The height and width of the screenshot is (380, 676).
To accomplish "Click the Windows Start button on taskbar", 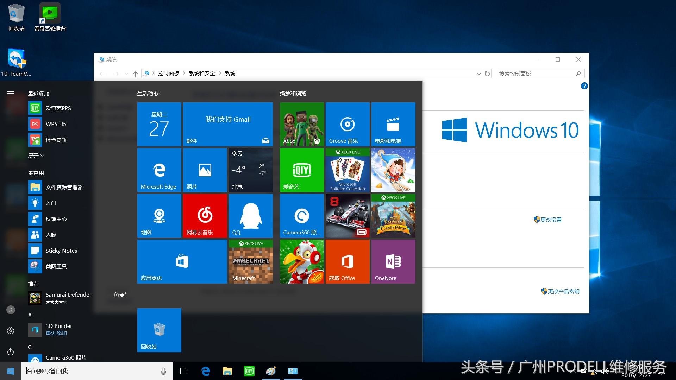I will pyautogui.click(x=11, y=371).
